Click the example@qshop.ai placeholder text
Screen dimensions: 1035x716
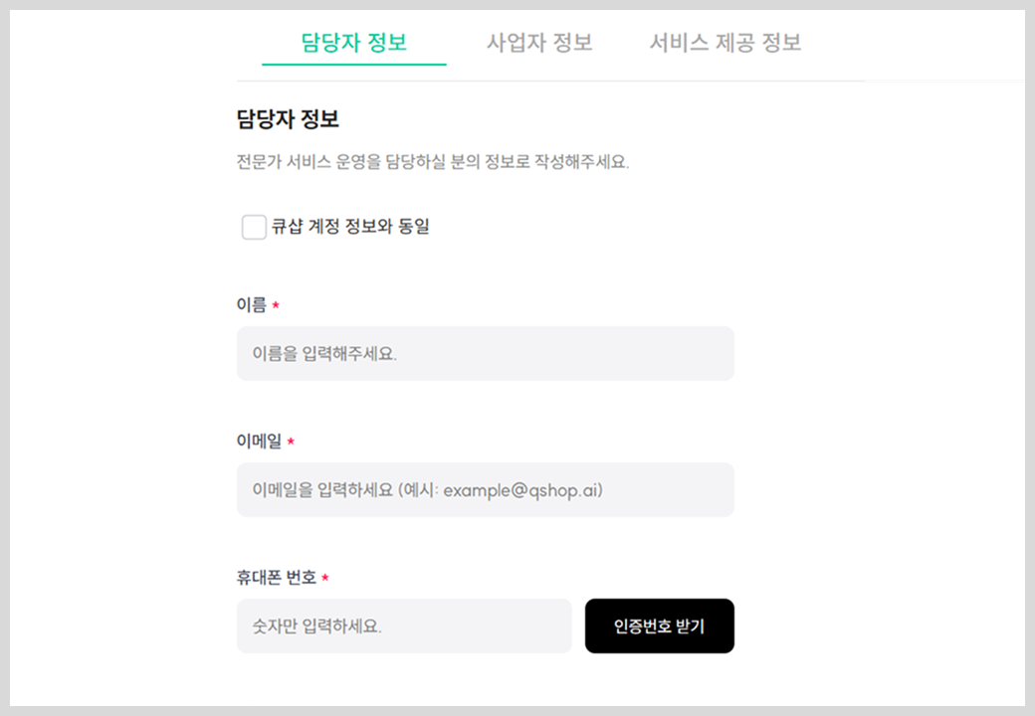(521, 490)
